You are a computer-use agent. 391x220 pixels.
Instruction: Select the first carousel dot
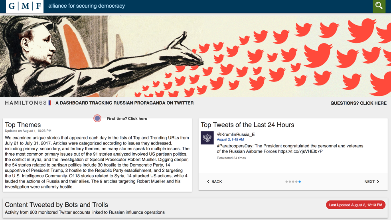(x=286, y=182)
